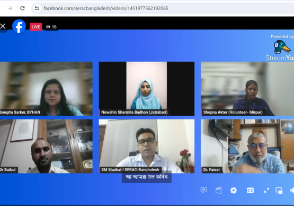Open picture-in-picture mini player icon
The height and width of the screenshot is (206, 294).
[x=279, y=191]
